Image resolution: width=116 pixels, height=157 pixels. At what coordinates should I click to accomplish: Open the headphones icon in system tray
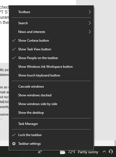(x=111, y=152)
